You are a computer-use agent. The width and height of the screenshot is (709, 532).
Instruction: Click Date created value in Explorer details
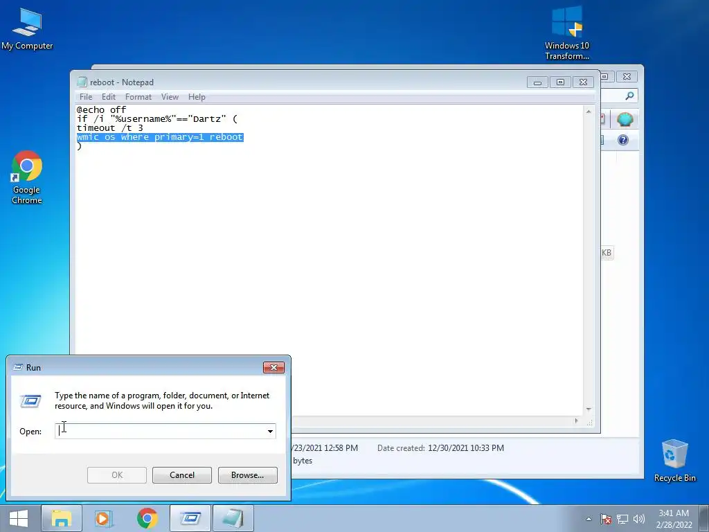coord(466,448)
